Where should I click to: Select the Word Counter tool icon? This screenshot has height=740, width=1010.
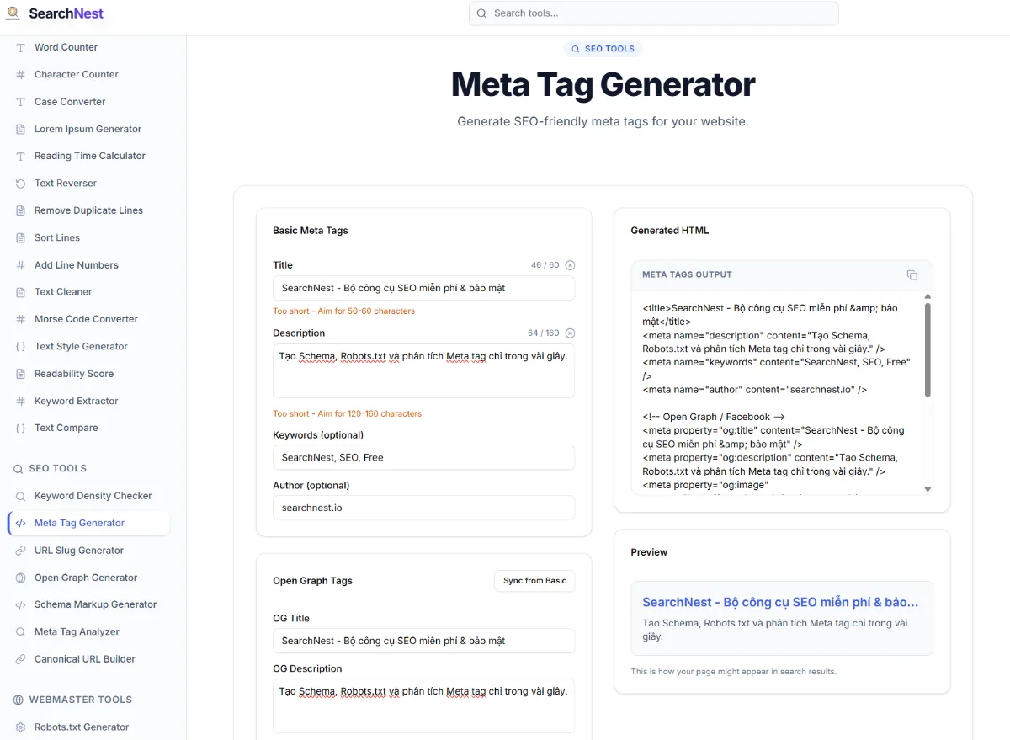(20, 47)
